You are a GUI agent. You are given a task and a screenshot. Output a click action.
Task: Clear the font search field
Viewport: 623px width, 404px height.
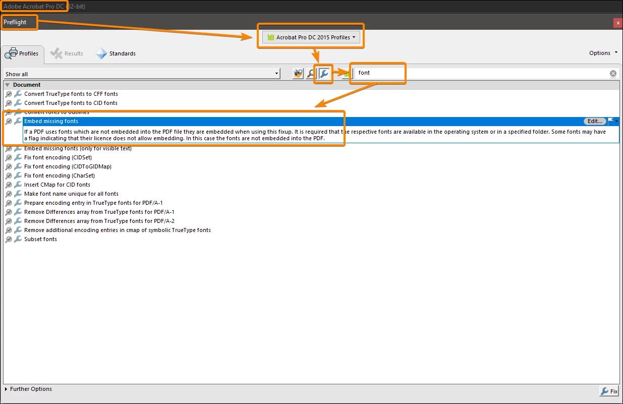613,74
